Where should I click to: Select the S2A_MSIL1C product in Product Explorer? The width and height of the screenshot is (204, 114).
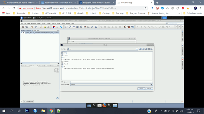pyautogui.click(x=42, y=33)
